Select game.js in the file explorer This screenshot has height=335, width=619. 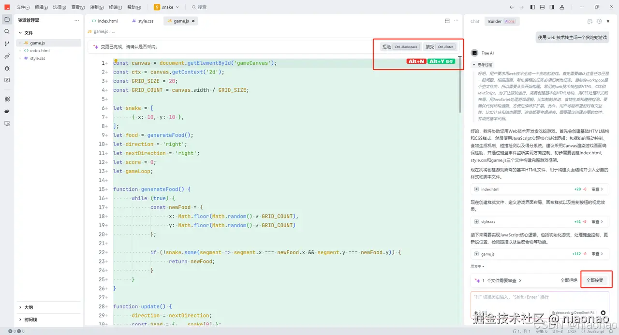tap(48, 43)
